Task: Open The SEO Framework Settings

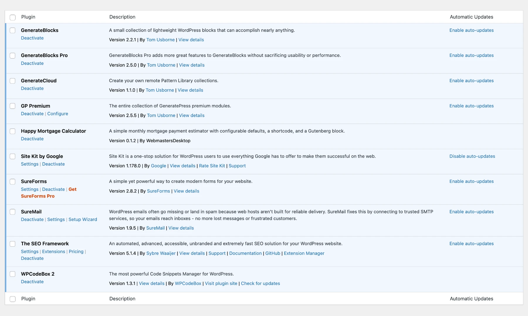Action: [x=30, y=252]
